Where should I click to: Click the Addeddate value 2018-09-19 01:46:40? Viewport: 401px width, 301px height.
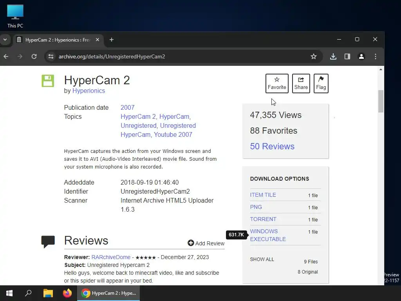click(150, 183)
